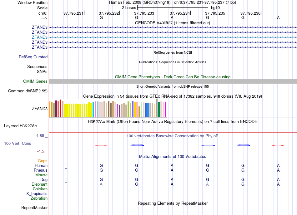
Task: Click the Rhesus species label
Action: [41, 170]
